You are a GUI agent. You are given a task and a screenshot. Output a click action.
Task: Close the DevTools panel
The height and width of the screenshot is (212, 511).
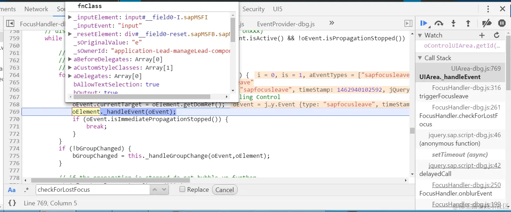click(x=502, y=9)
